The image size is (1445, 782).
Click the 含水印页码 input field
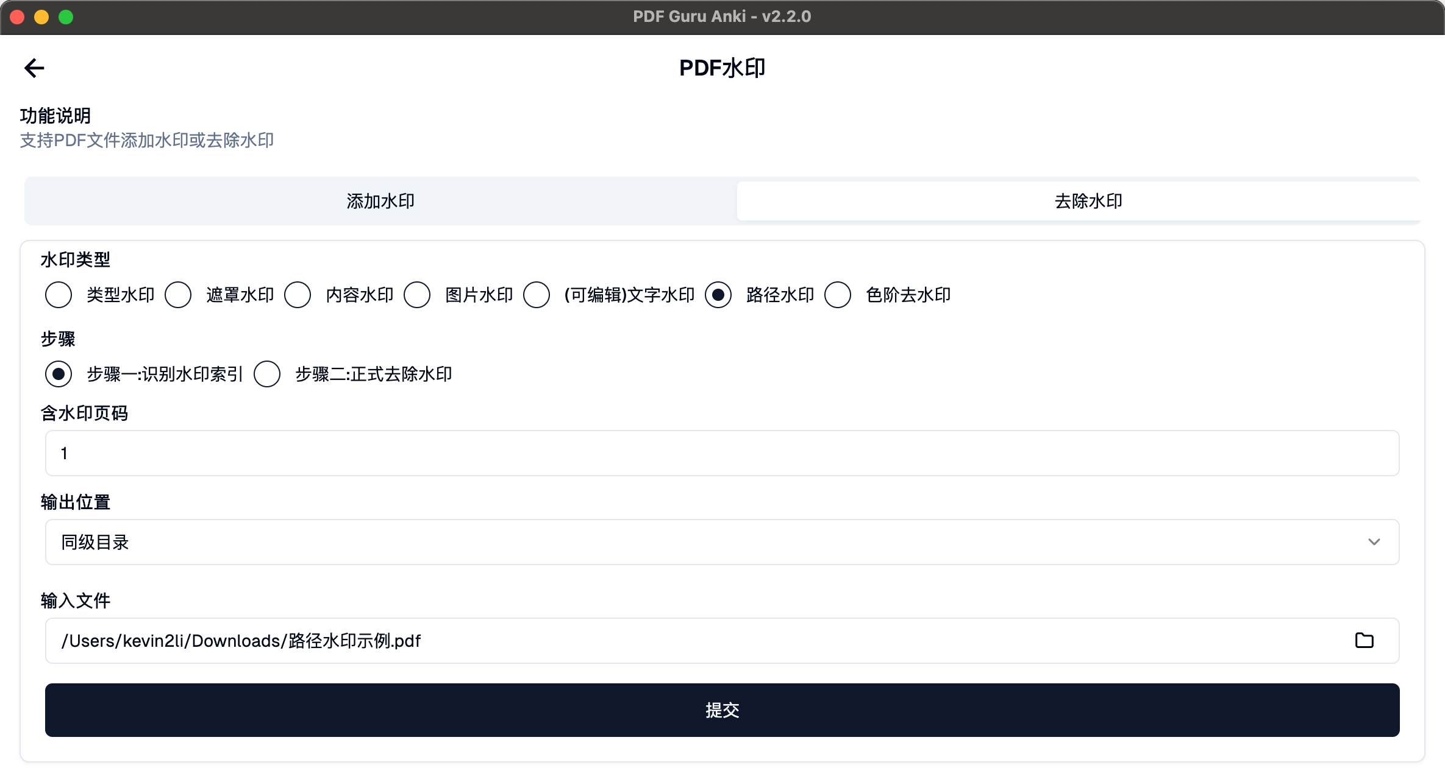(x=722, y=453)
